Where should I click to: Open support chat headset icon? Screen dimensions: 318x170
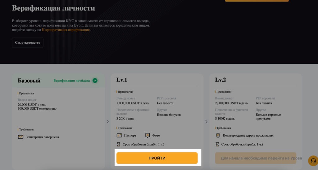(313, 161)
